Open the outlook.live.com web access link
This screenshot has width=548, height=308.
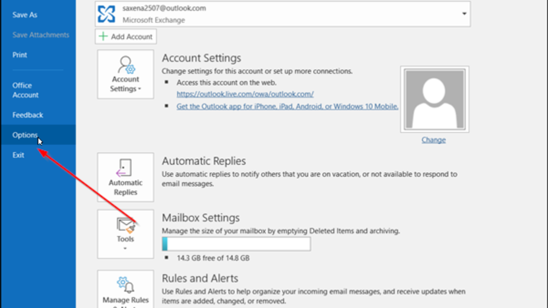click(245, 94)
